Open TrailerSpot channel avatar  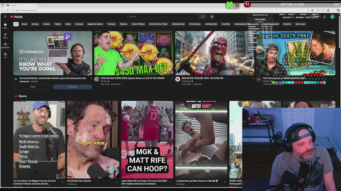tap(178, 79)
